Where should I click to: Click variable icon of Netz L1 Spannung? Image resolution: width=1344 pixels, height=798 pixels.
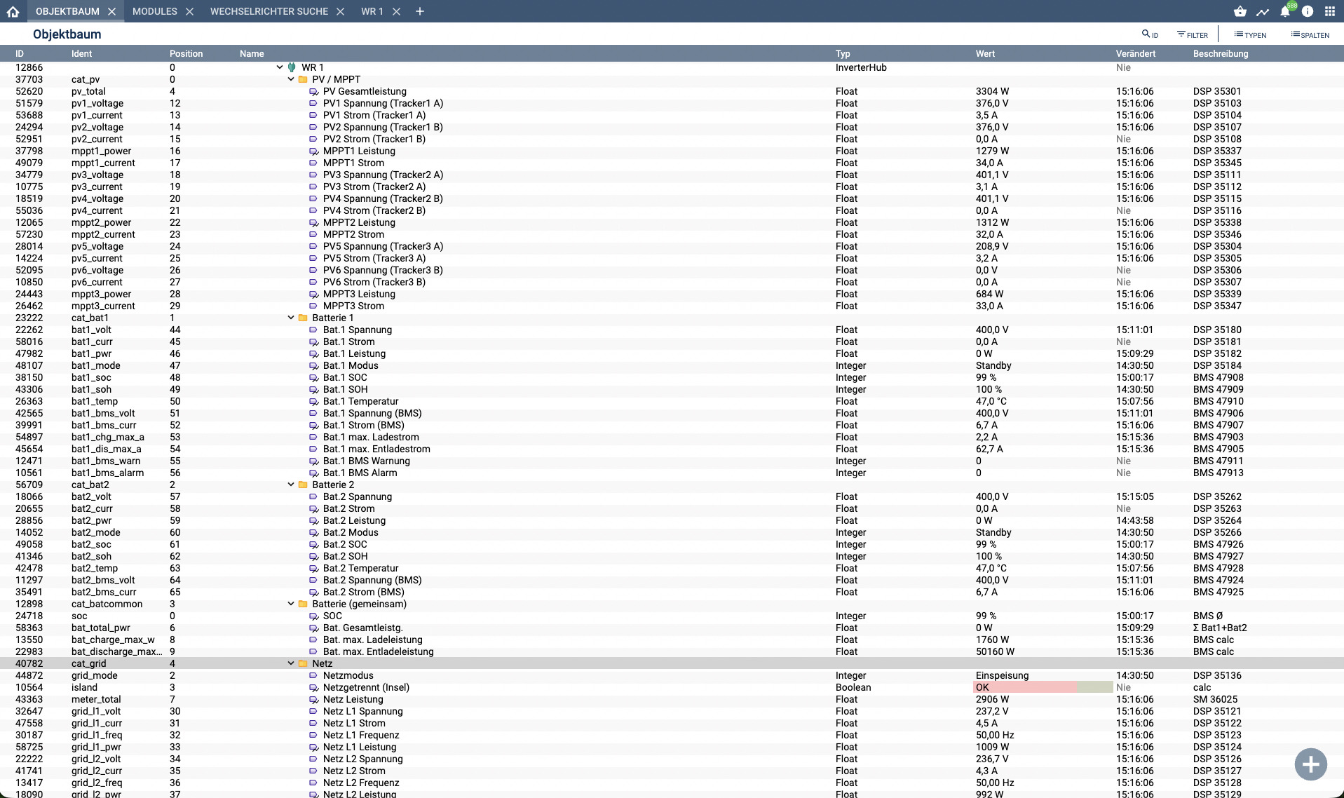pos(313,711)
